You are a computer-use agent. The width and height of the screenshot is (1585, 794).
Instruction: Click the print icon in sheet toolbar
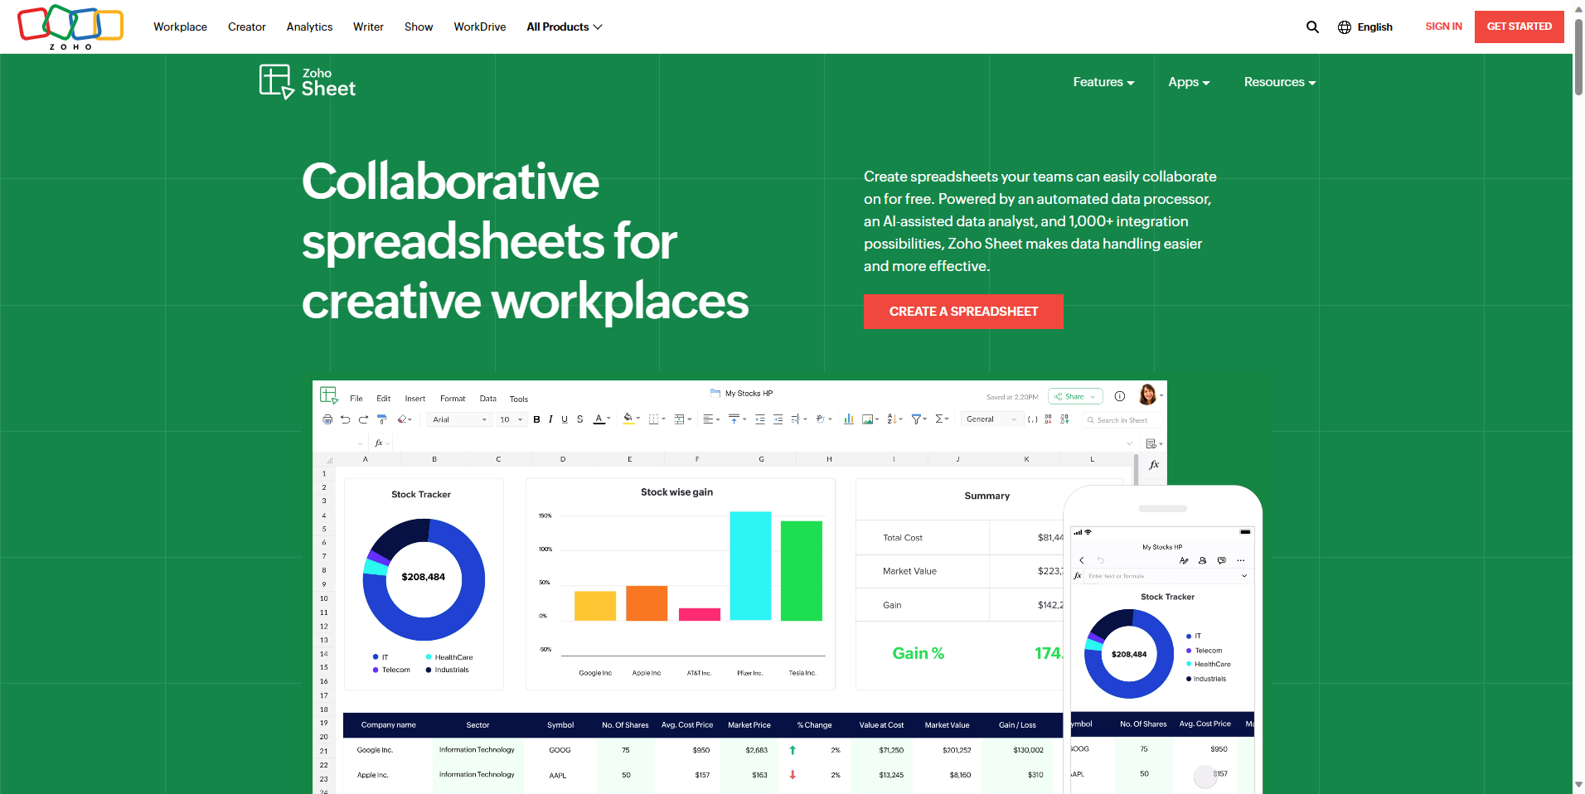[x=327, y=419]
